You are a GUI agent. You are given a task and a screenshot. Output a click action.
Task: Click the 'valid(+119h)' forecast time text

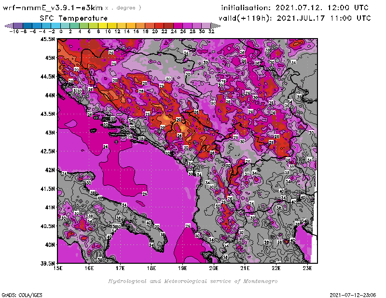click(x=246, y=18)
